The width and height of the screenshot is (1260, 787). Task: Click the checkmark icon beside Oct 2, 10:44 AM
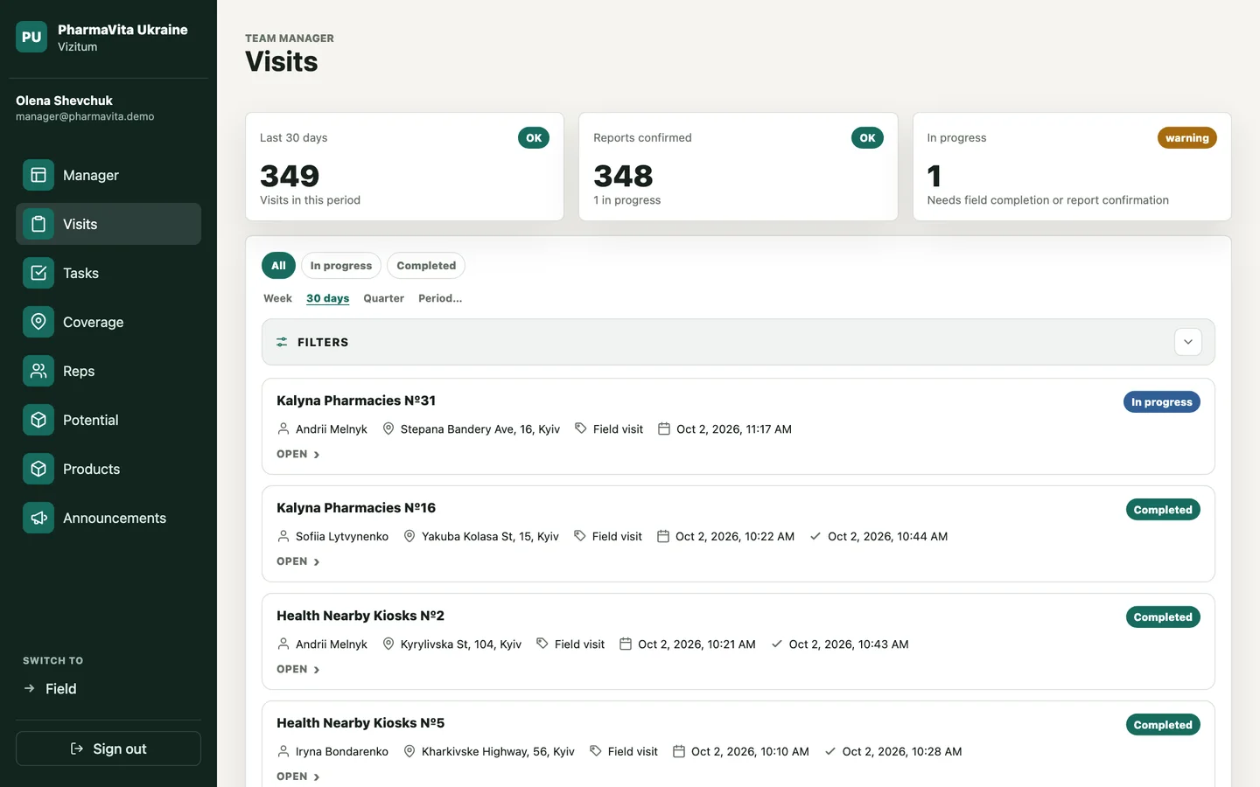(815, 536)
